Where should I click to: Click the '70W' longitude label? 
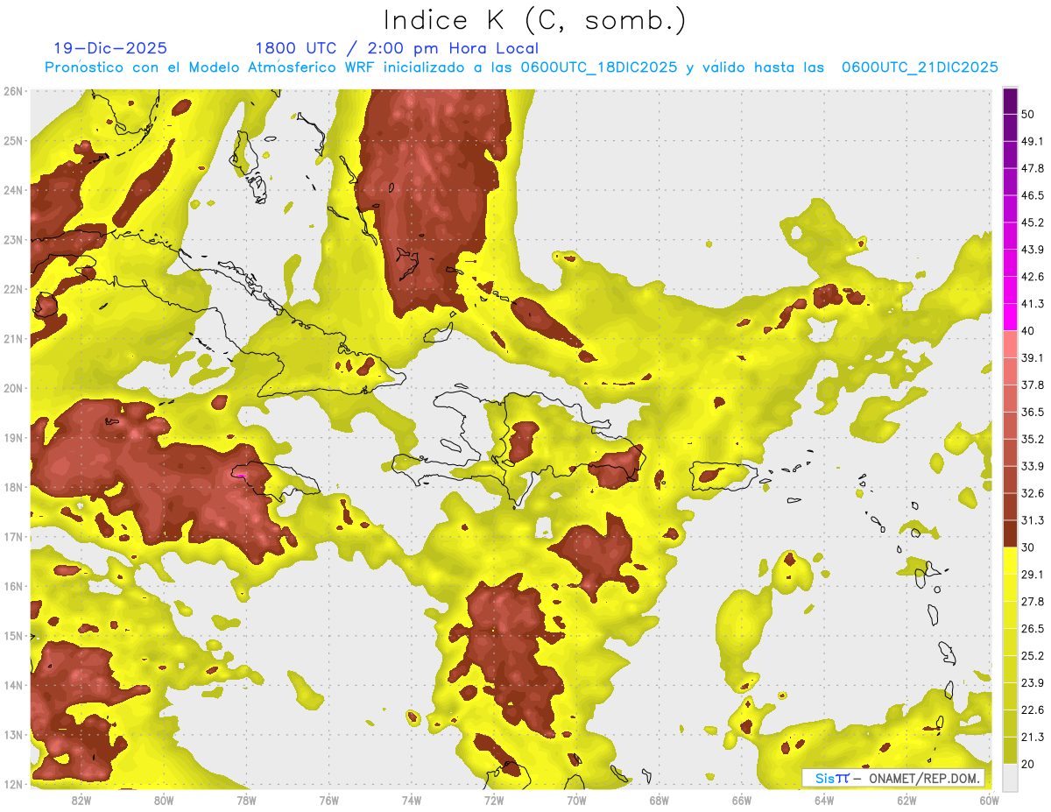point(576,801)
